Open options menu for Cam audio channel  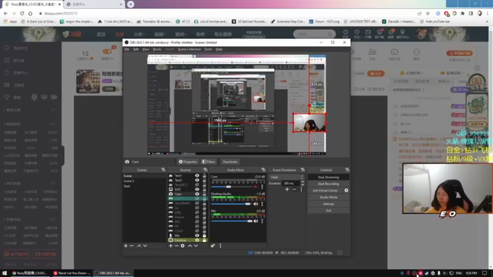coord(262,187)
